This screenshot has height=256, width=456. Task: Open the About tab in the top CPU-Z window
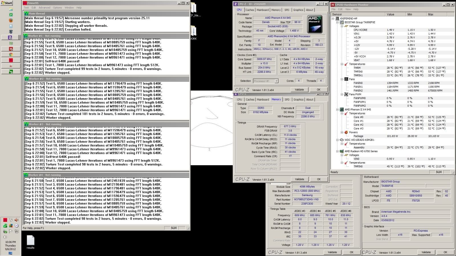[310, 10]
